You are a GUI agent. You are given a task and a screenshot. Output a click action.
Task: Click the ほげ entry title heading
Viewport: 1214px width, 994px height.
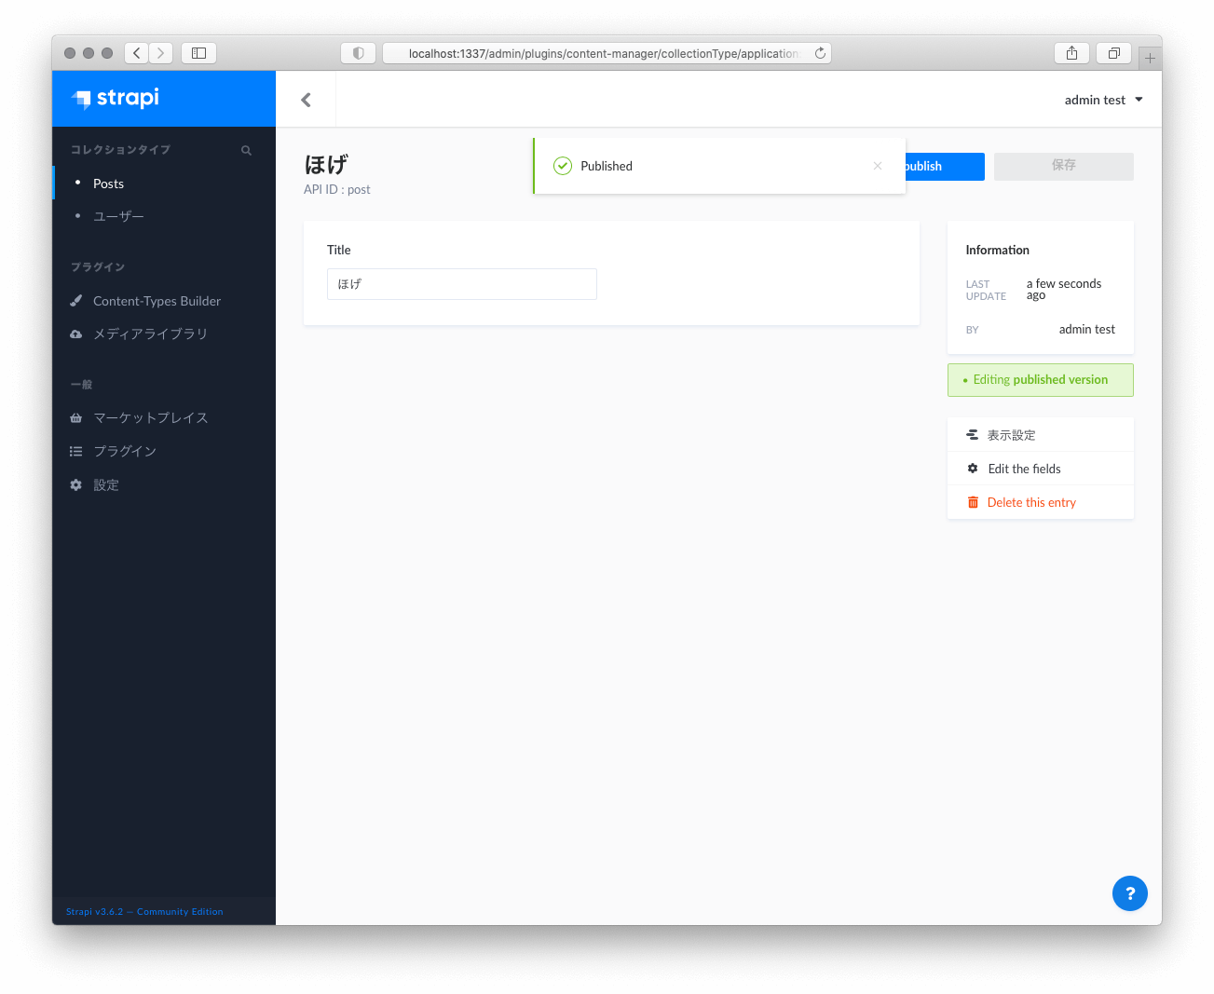[x=326, y=165]
